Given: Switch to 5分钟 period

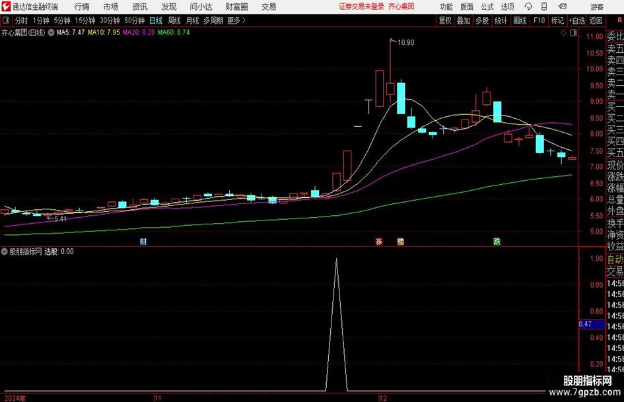Looking at the screenshot, I should click(x=62, y=20).
